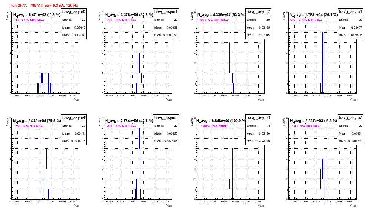Click the N_avg = 6.537e+03 label
This screenshot has width=369, height=212.
(x=313, y=120)
